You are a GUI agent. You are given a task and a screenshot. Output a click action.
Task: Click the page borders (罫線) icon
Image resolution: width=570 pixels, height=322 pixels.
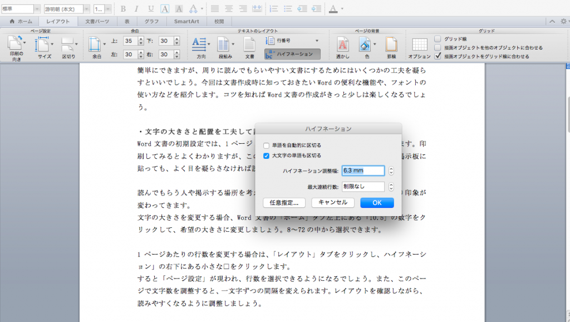pos(391,45)
